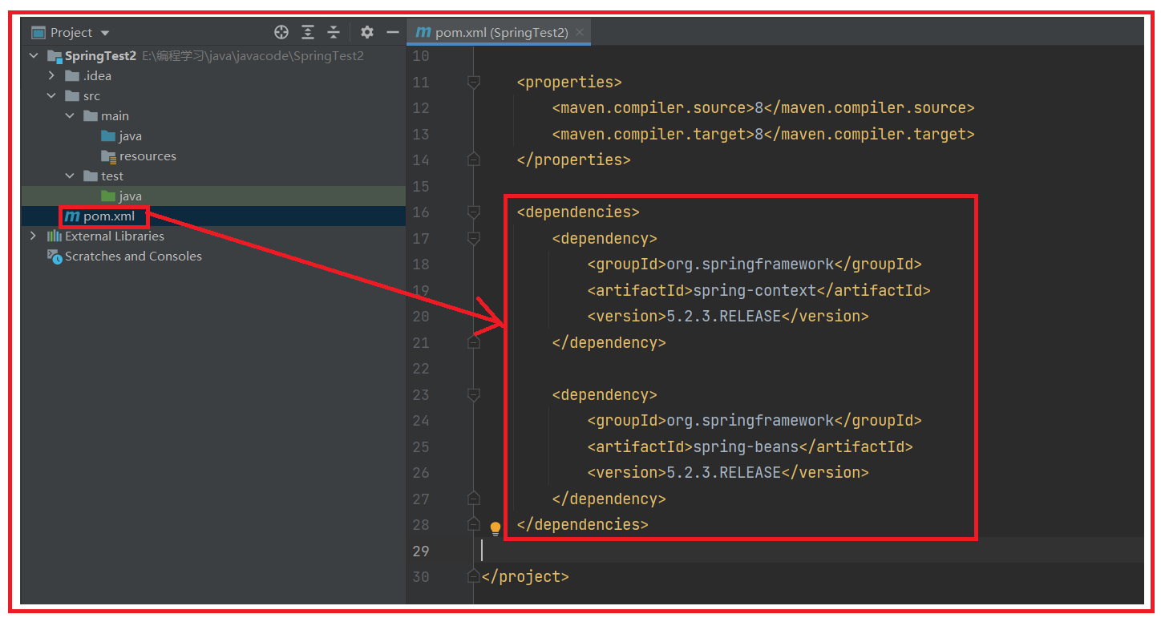Click 5.2.3.RELEASE version on line 20
This screenshot has height=618, width=1161.
pyautogui.click(x=724, y=316)
